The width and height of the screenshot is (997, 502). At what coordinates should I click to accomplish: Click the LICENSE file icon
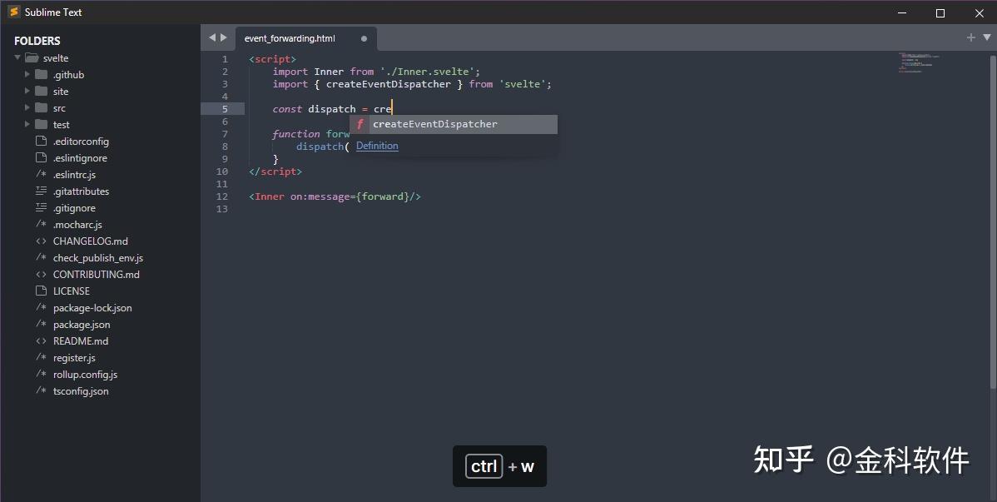pos(42,291)
